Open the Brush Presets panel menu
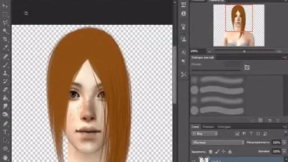 [x=285, y=58]
